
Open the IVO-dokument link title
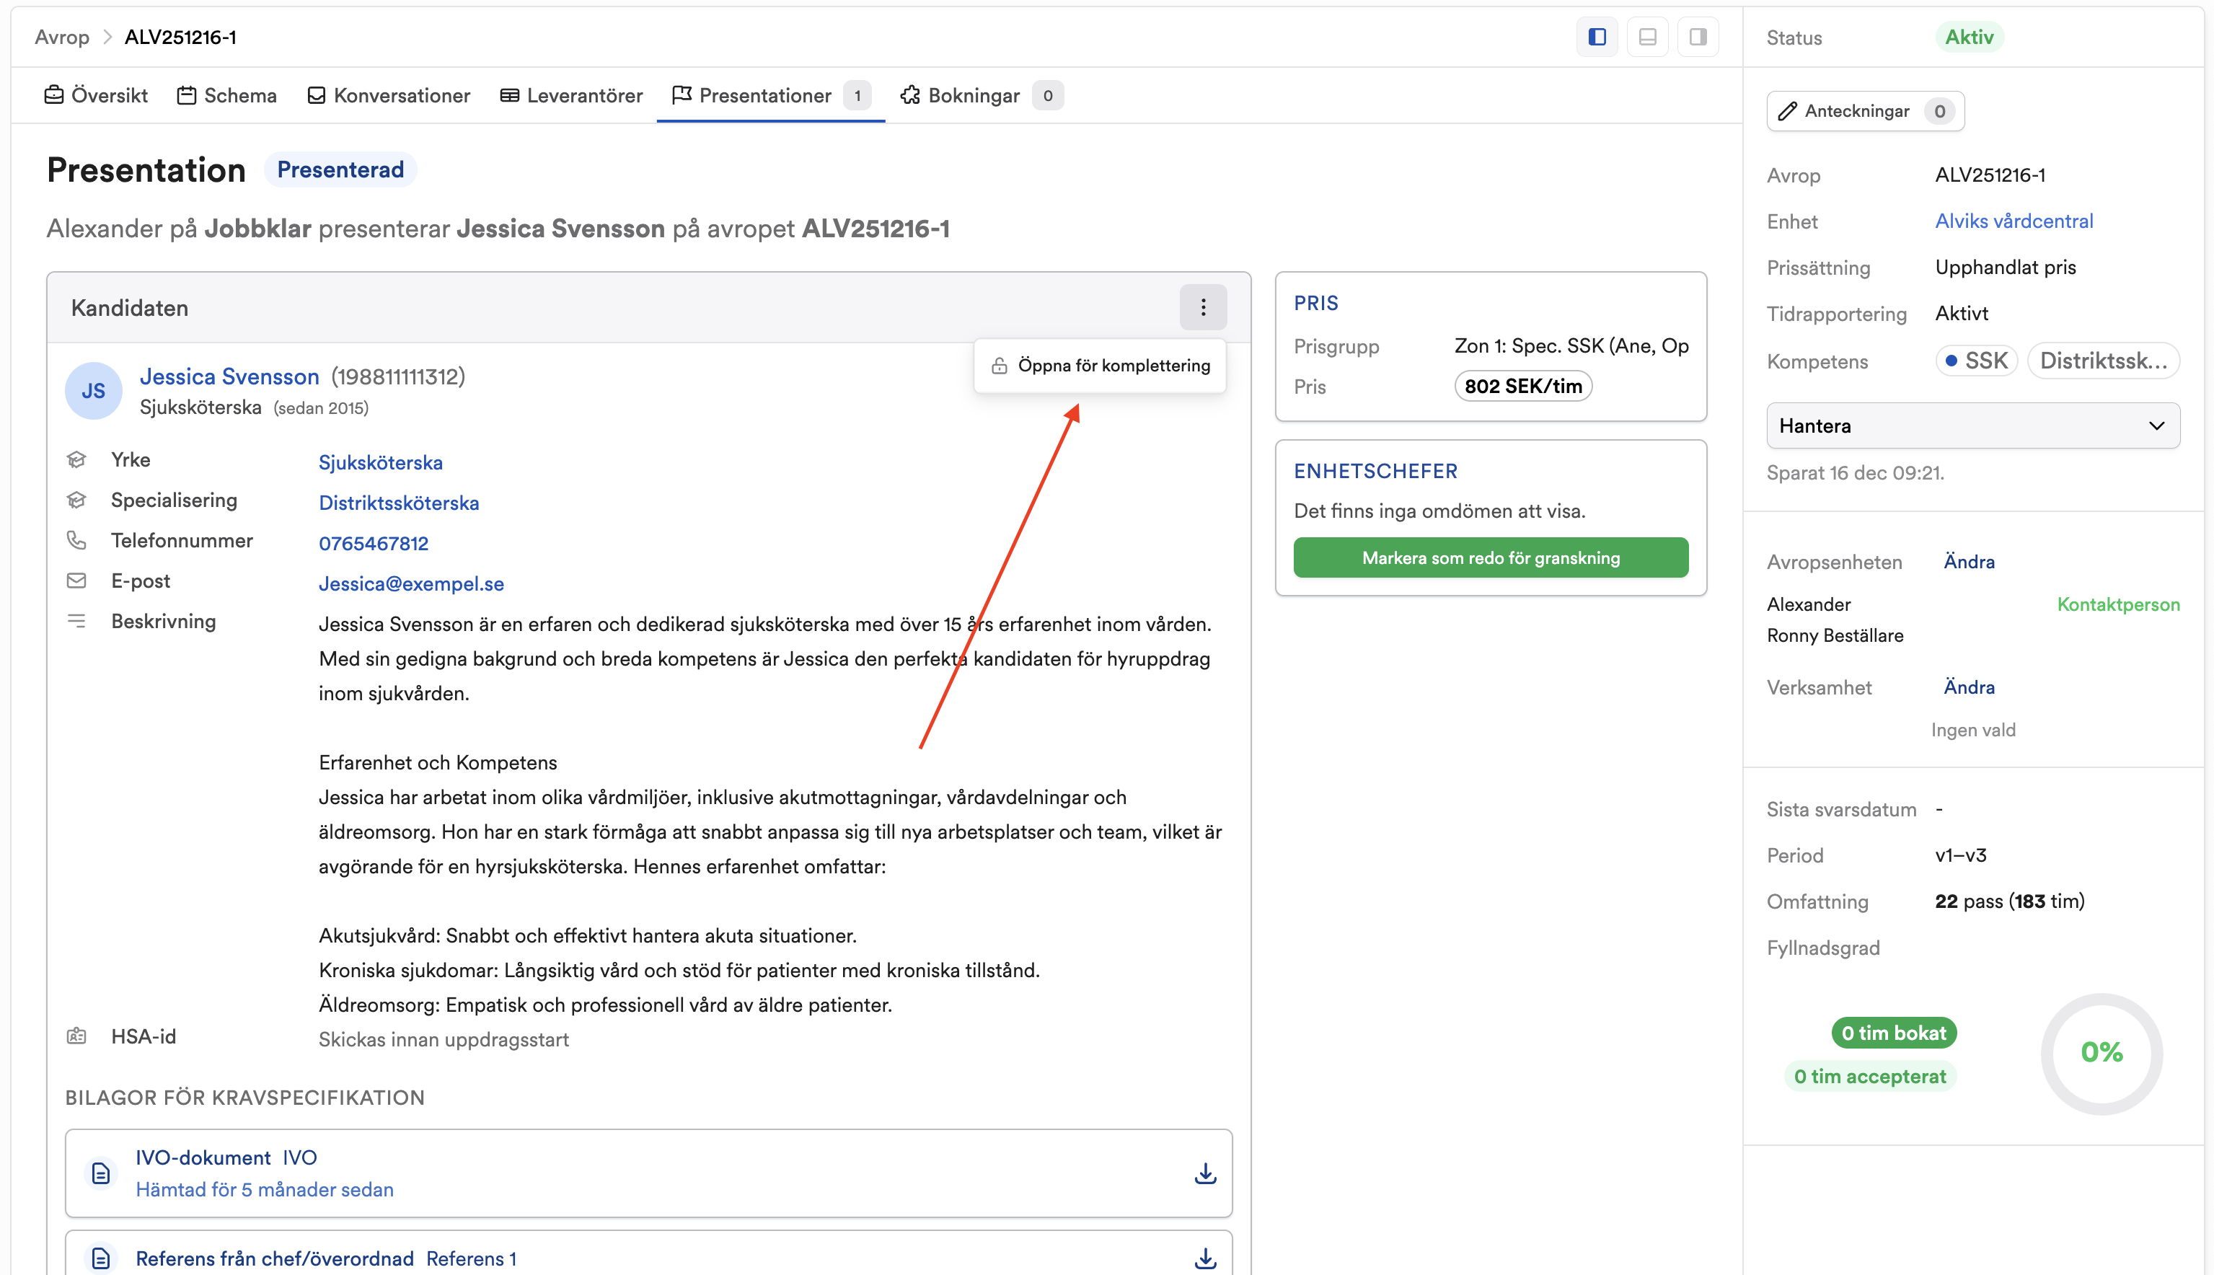click(x=203, y=1157)
